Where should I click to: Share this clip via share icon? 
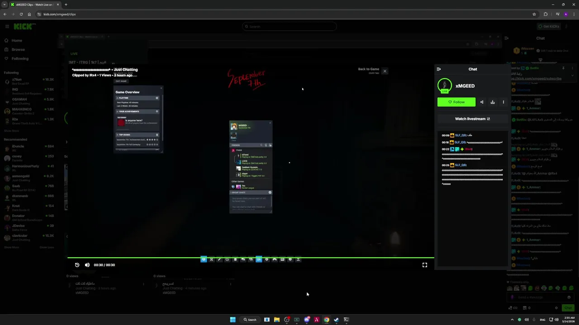482,102
